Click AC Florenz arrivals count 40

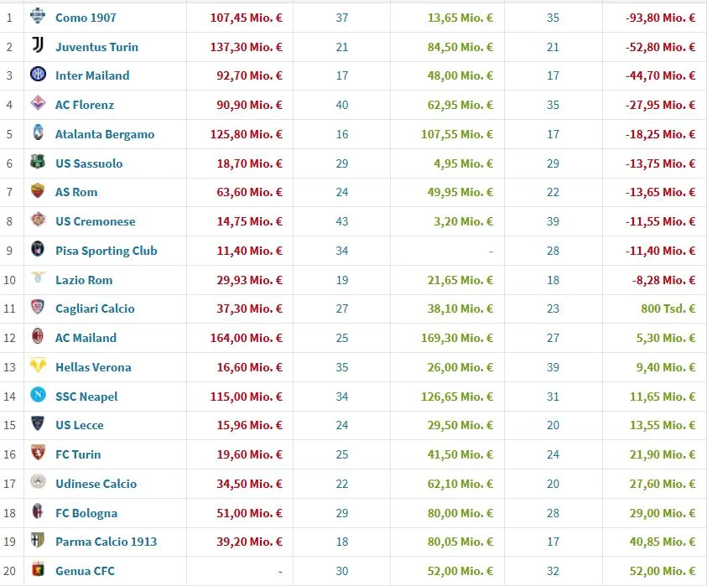point(342,105)
